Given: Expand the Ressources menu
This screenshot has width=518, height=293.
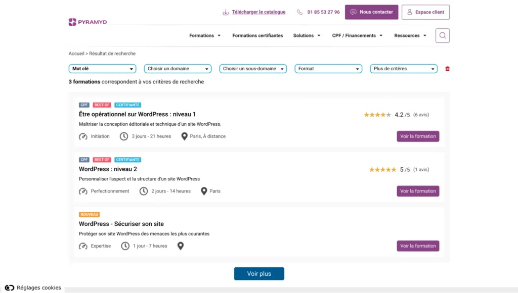Looking at the screenshot, I should click(410, 36).
